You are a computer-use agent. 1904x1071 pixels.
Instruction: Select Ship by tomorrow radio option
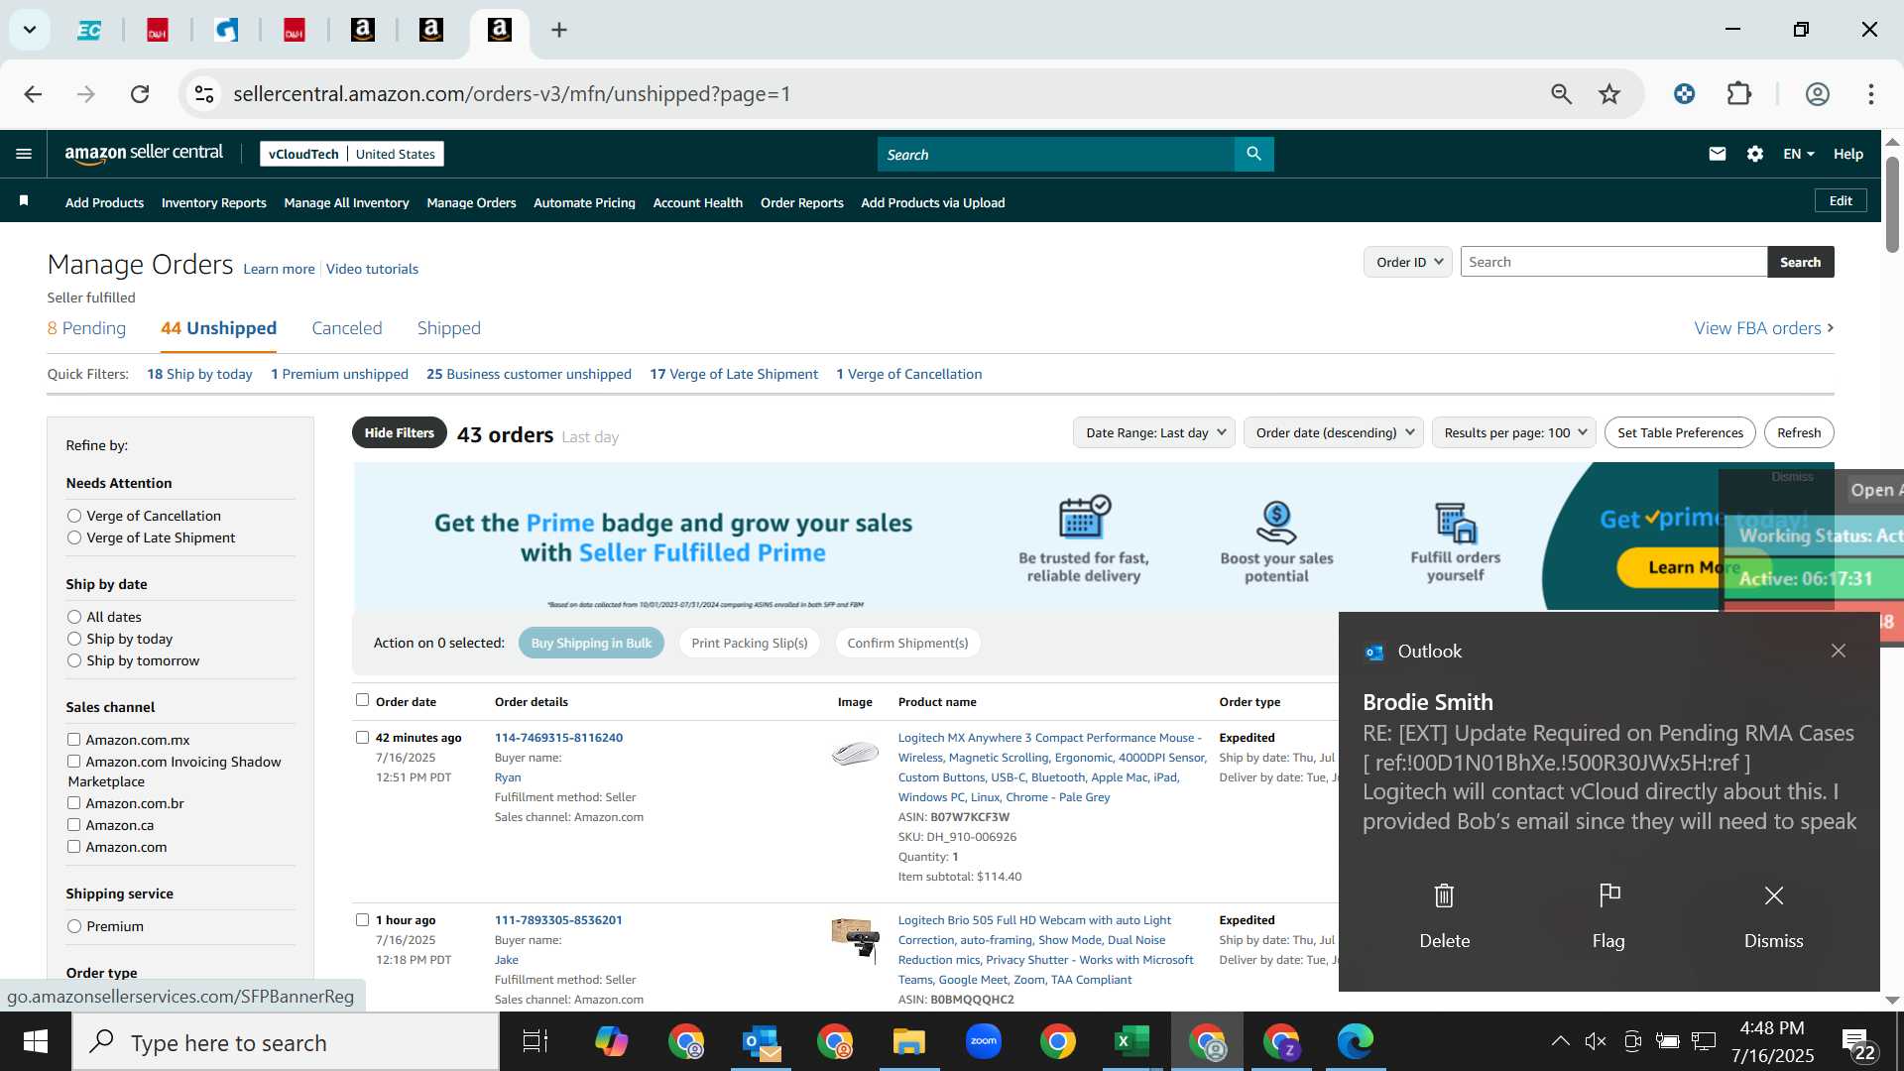coord(74,660)
